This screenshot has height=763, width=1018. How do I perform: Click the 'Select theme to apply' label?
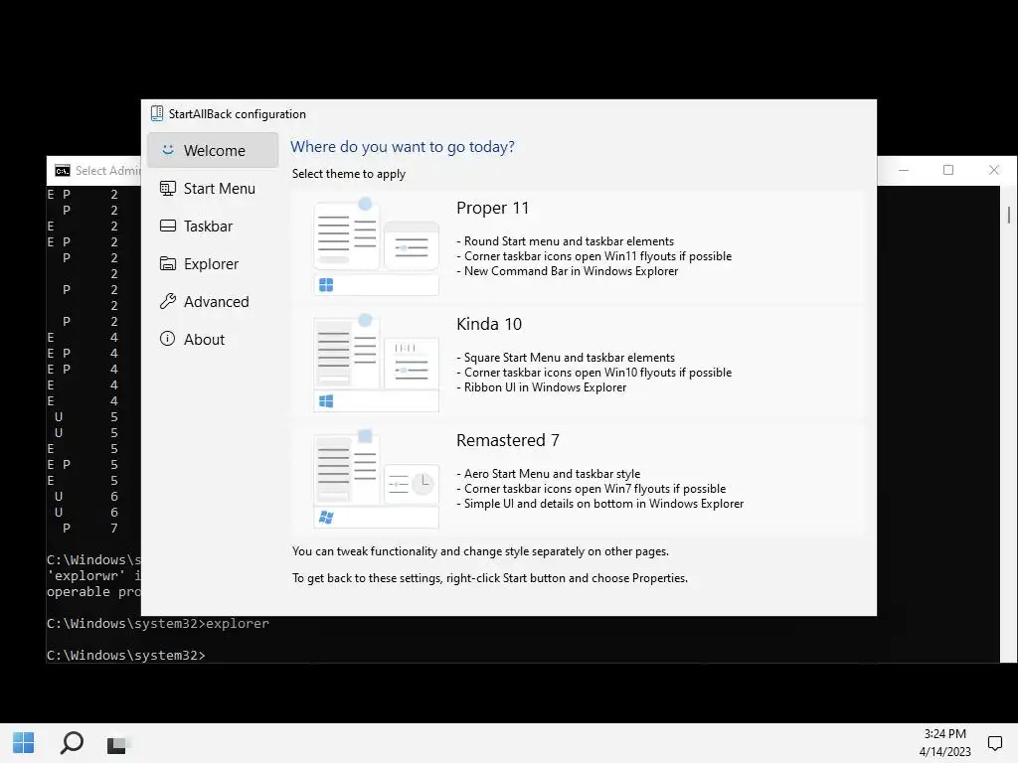[349, 174]
